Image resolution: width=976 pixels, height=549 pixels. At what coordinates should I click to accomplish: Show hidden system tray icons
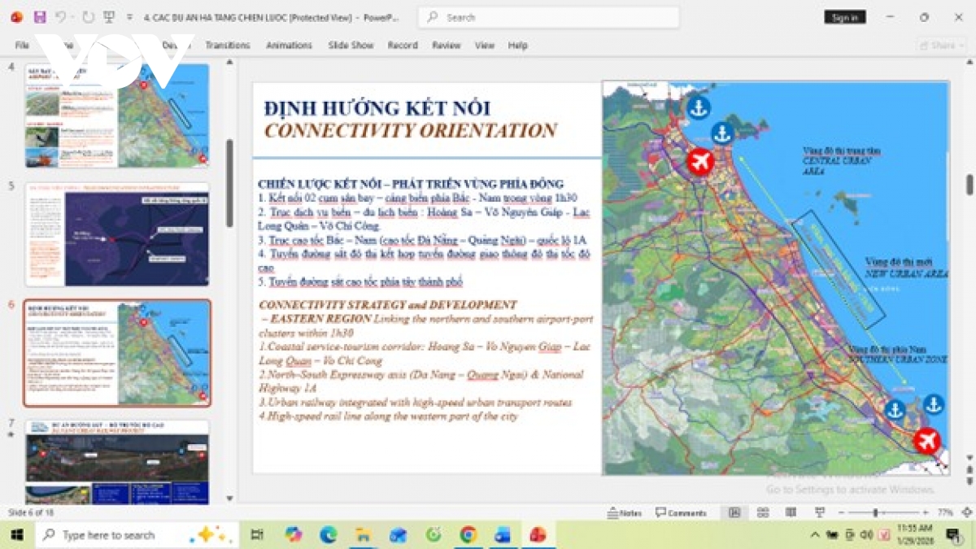pyautogui.click(x=815, y=534)
